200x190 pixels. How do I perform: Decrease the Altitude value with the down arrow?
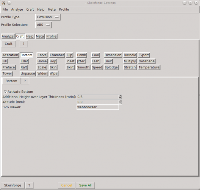tap(120, 103)
